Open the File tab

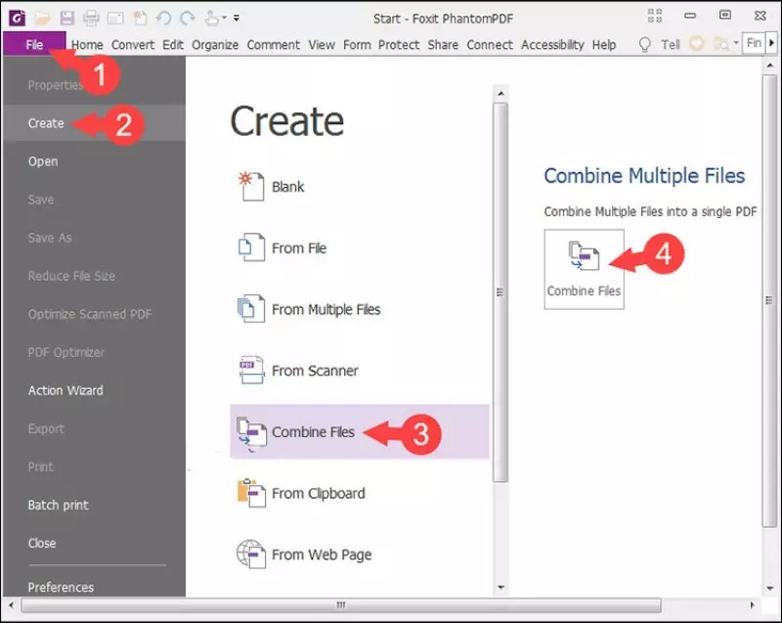[x=34, y=44]
